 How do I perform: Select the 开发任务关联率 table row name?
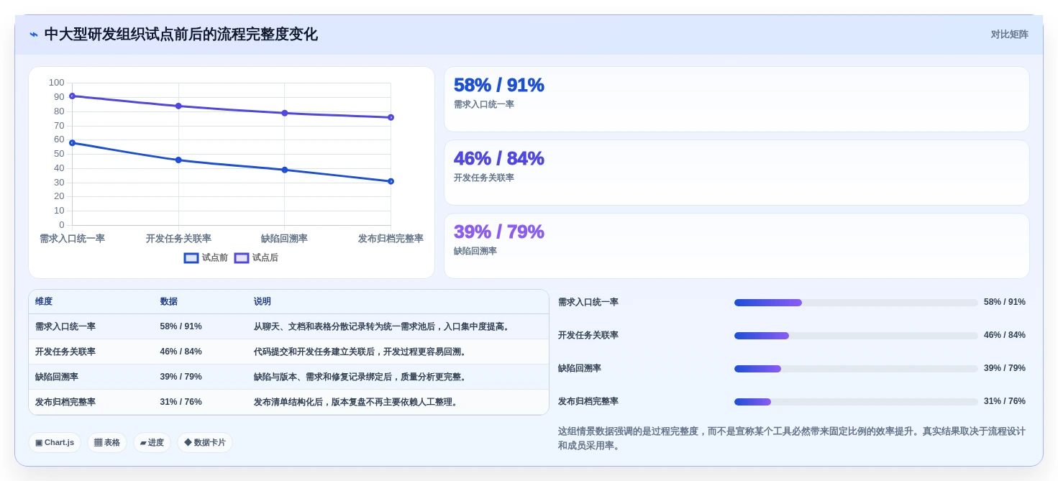coord(65,352)
